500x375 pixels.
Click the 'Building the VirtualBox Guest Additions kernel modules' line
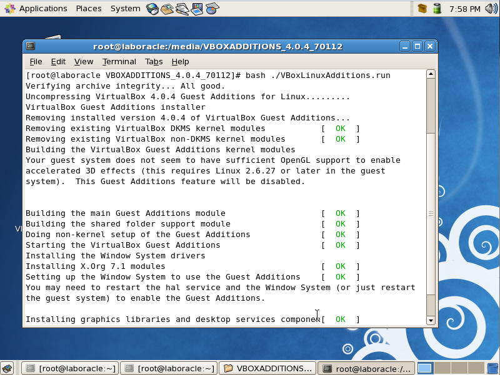click(x=161, y=150)
